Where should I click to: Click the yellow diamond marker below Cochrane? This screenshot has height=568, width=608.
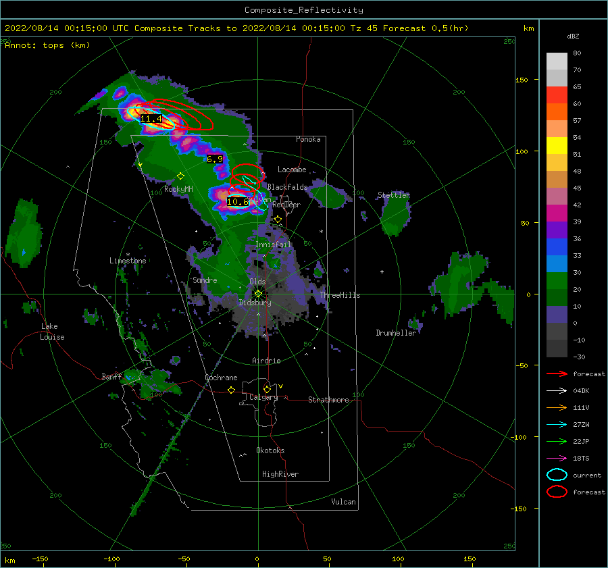(x=231, y=390)
